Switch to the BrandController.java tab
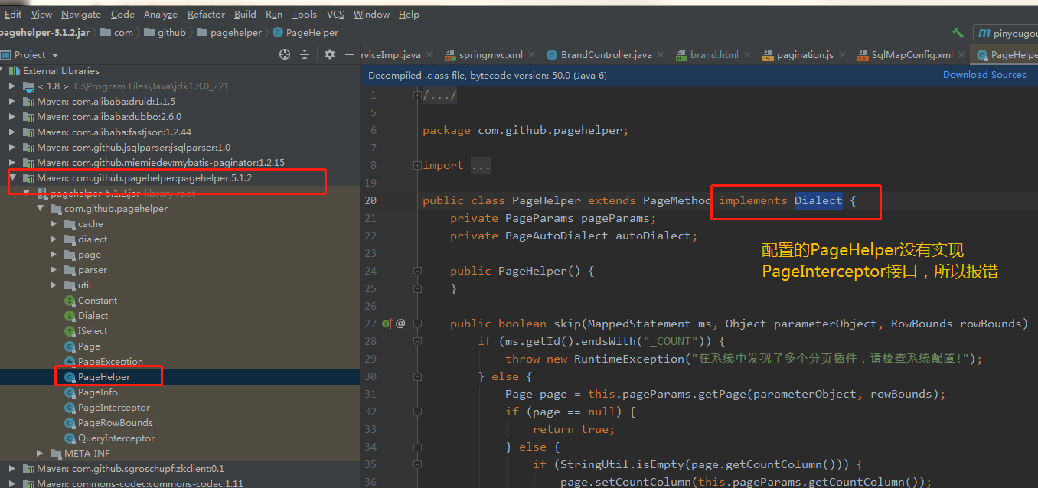 [606, 55]
